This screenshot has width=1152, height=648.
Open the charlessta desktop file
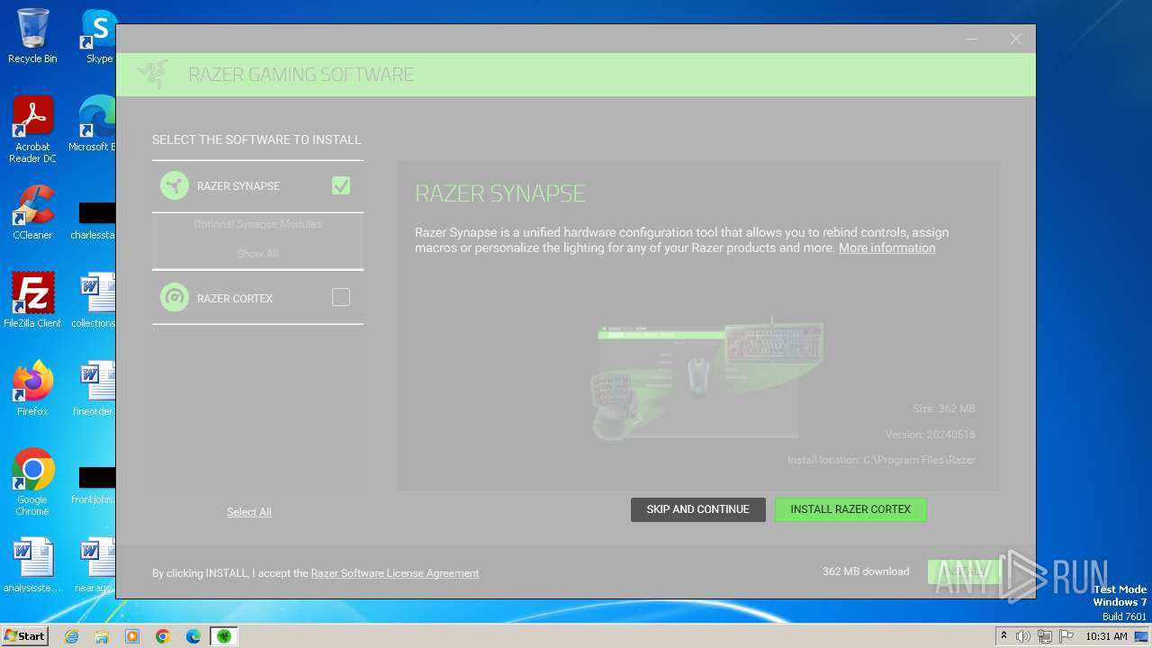(x=94, y=220)
